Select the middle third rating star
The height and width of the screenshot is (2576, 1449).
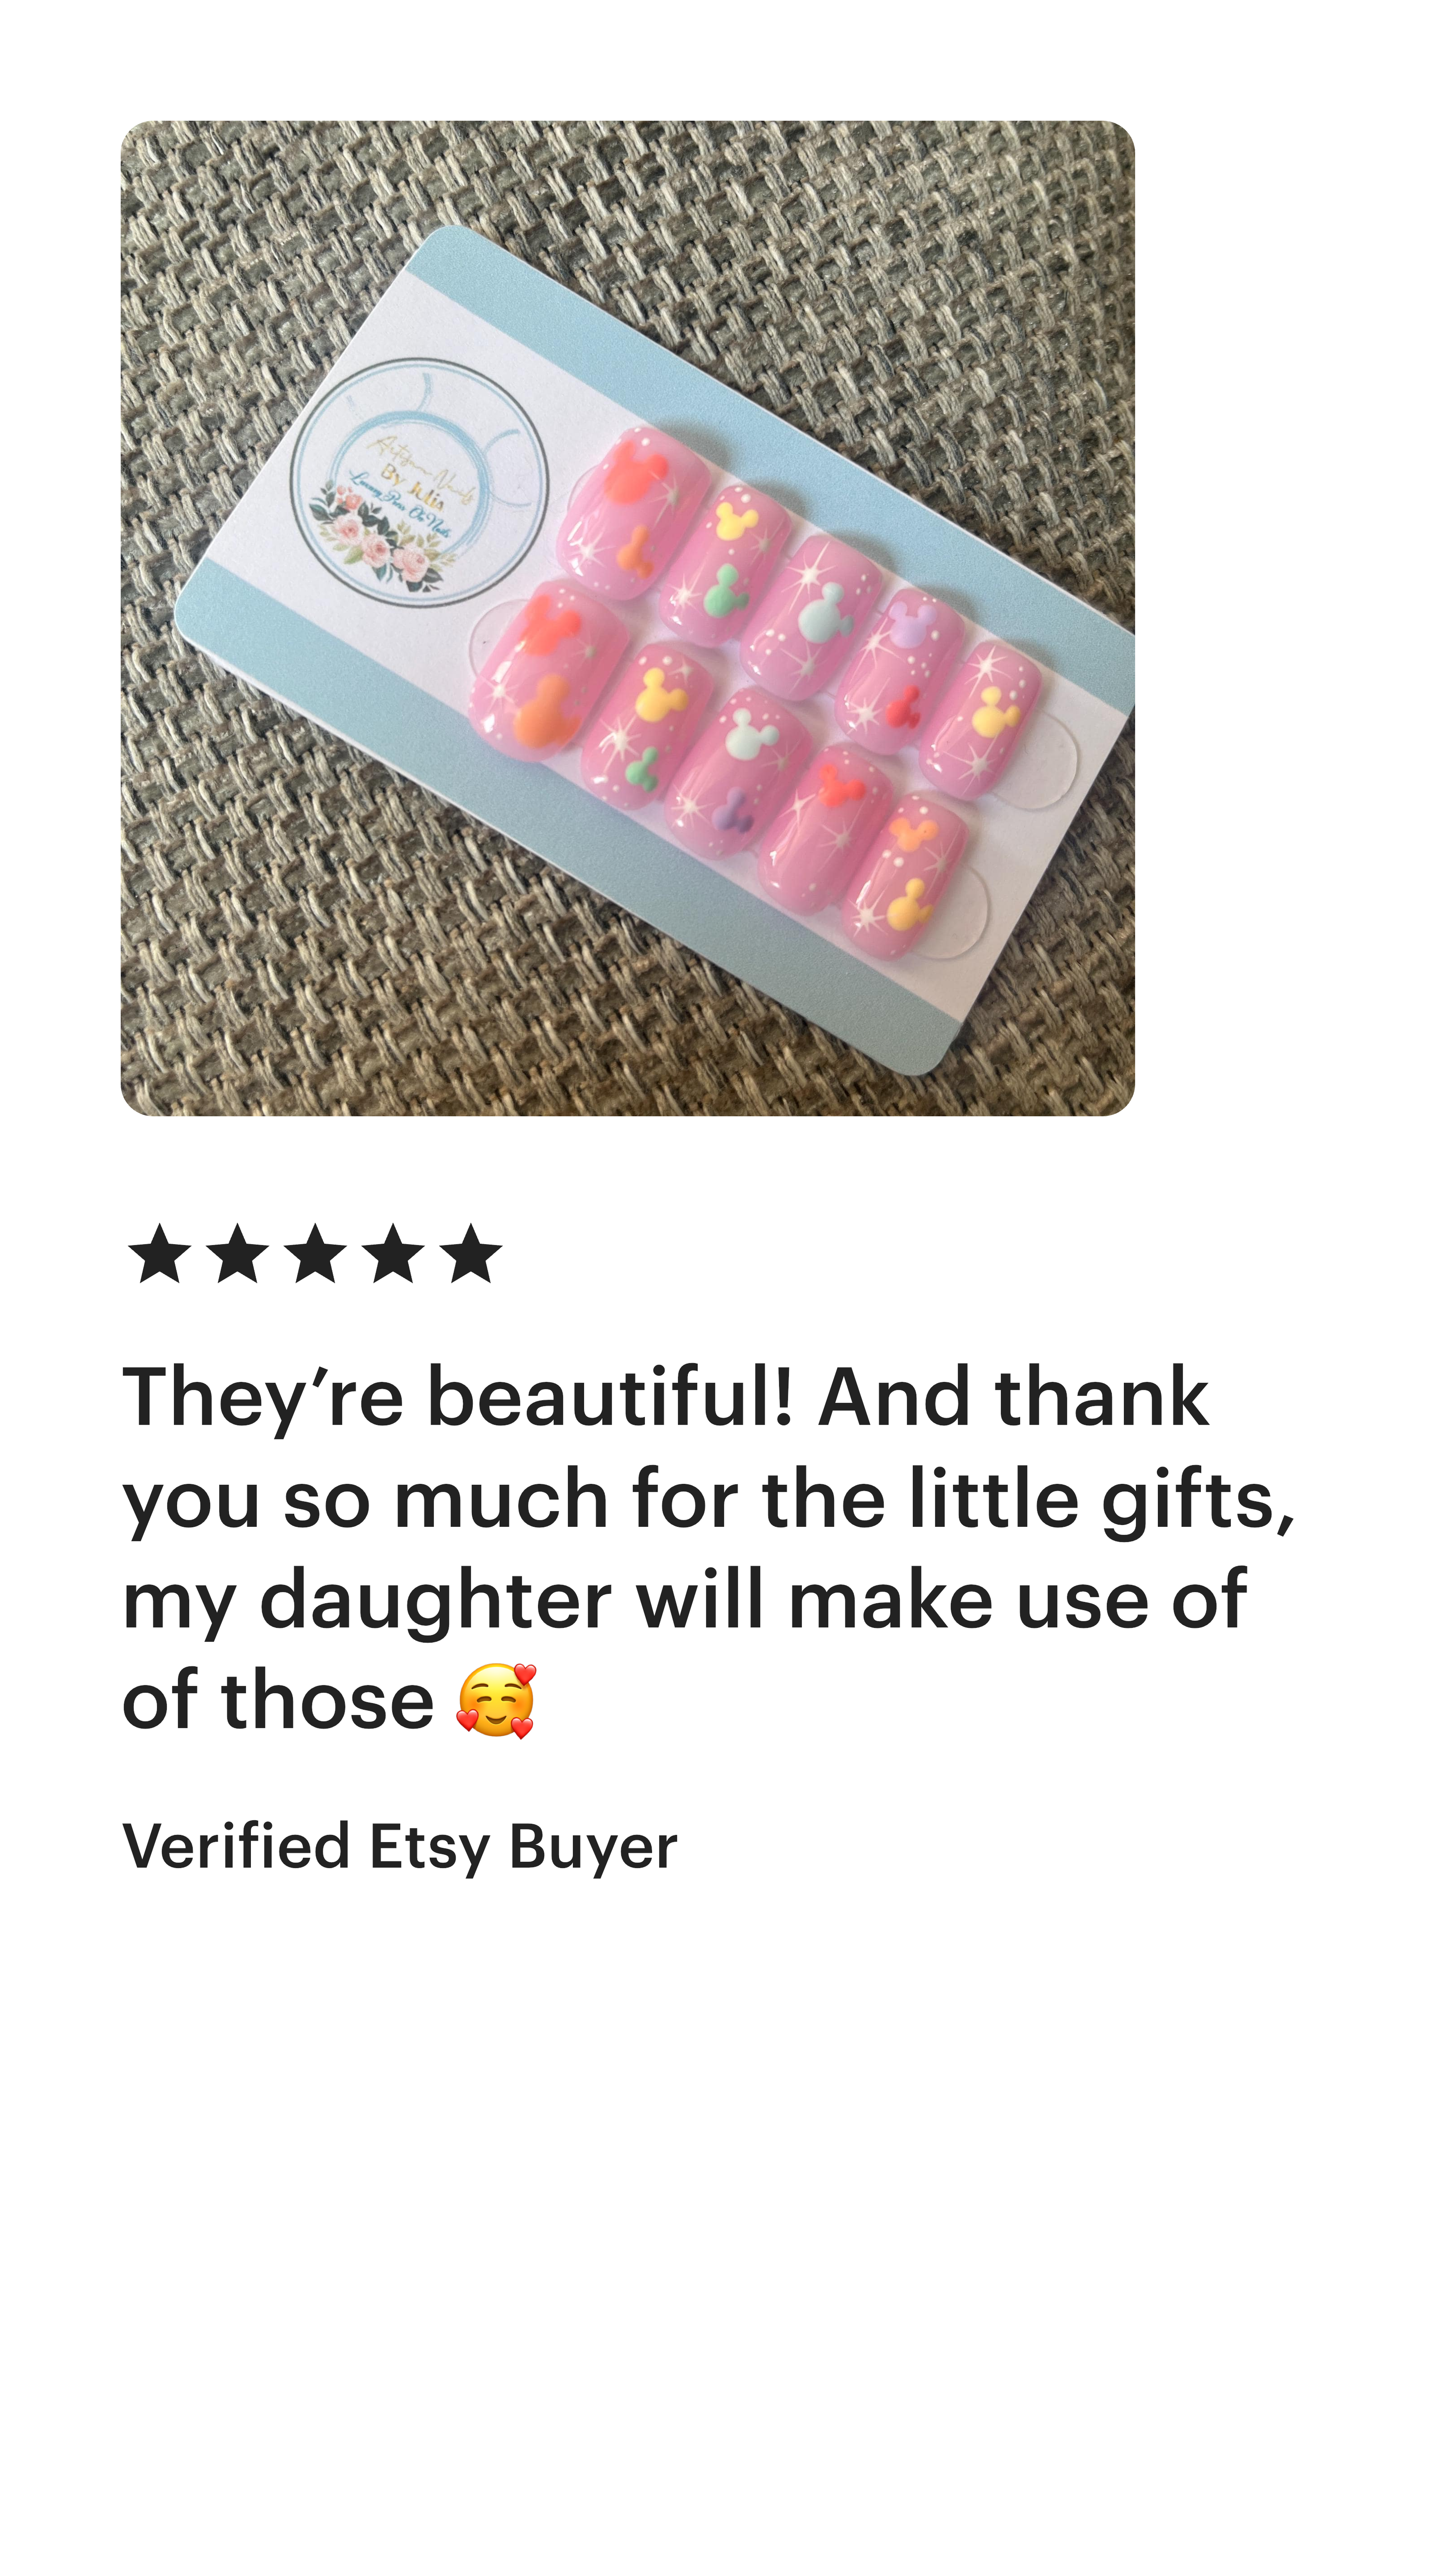tap(315, 1253)
